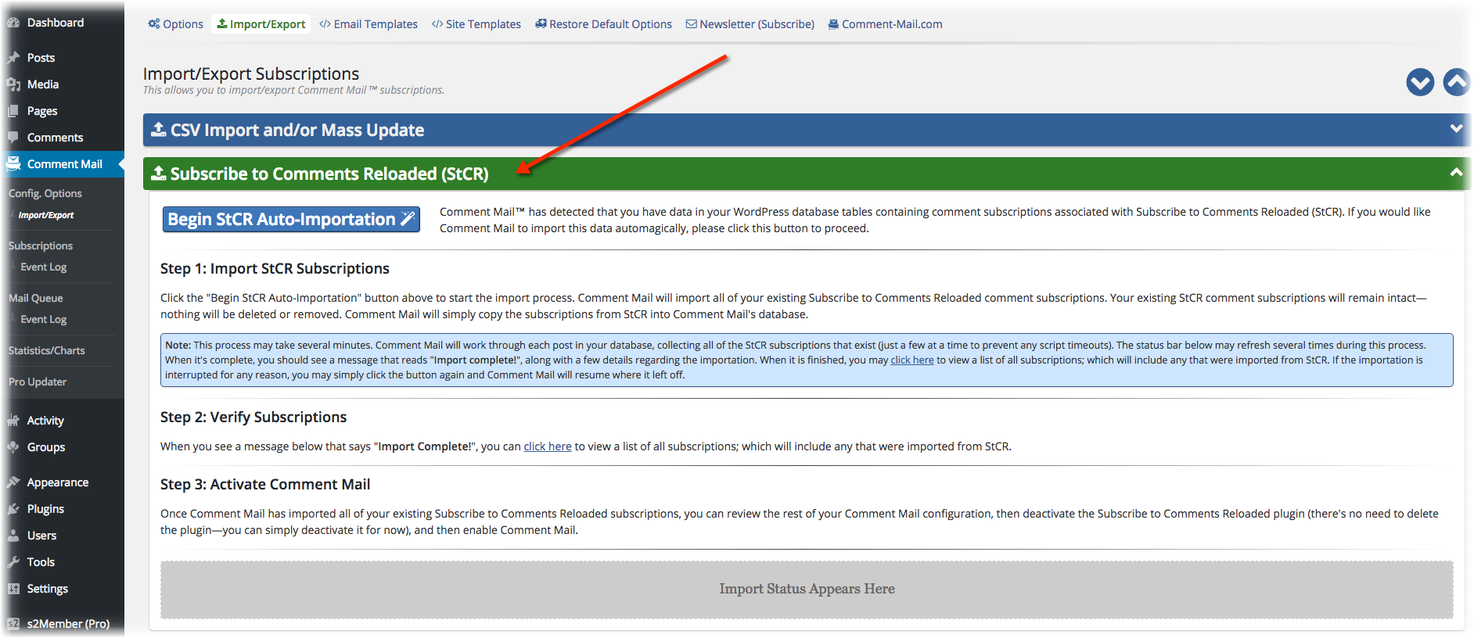Open the Options tab
This screenshot has width=1474, height=638.
[x=176, y=24]
